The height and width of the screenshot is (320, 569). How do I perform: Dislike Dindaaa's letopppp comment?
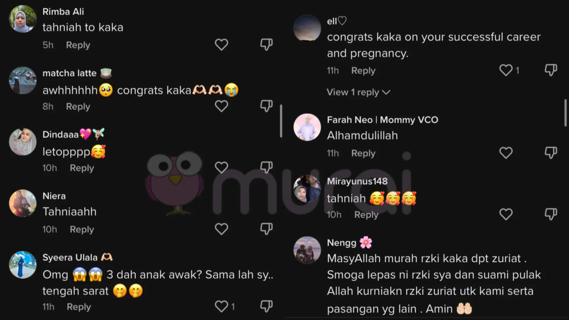click(x=266, y=168)
